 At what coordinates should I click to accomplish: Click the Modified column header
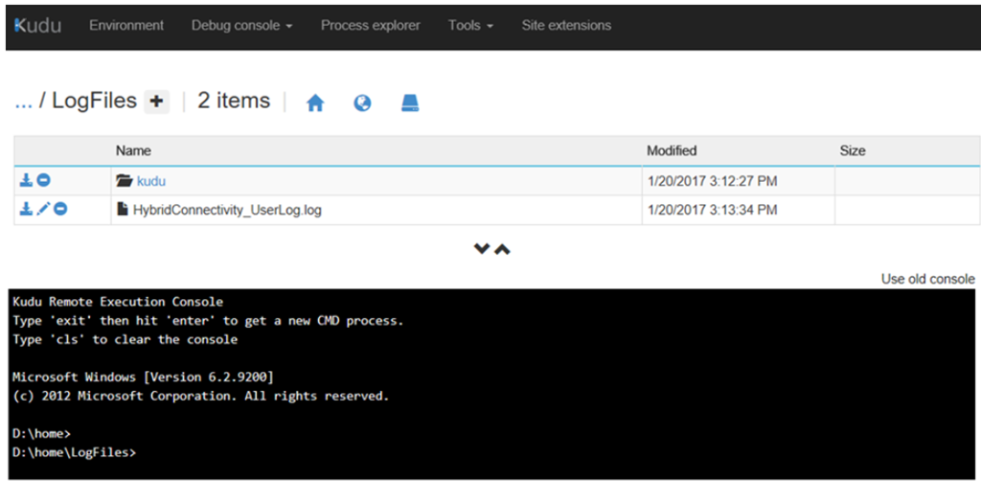click(672, 150)
